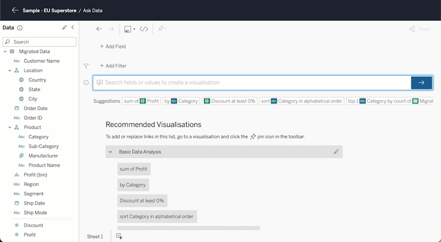Open recommended Discount at least 0% link
The height and width of the screenshot is (242, 441).
click(142, 201)
